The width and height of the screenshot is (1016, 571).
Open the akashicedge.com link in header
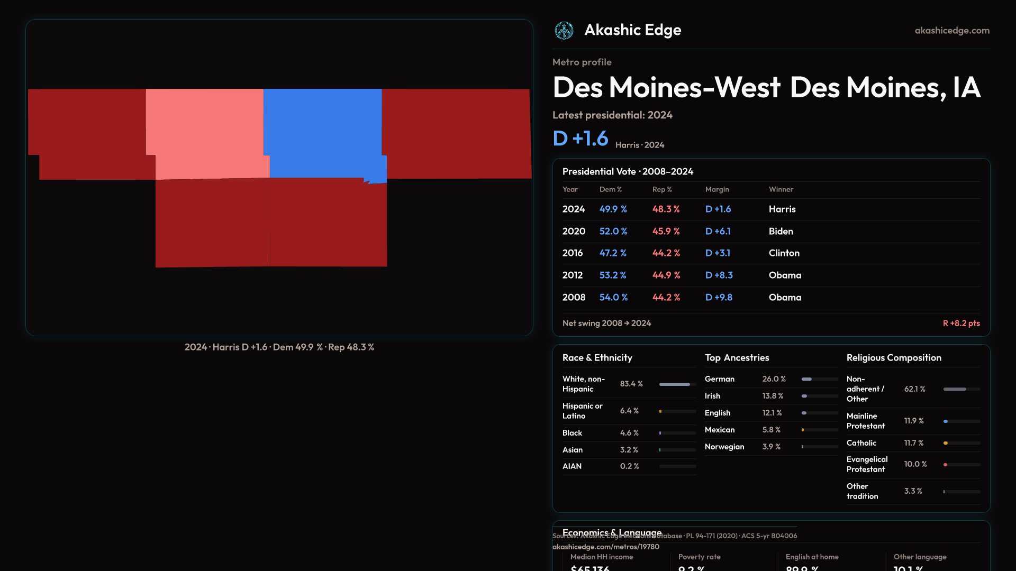click(951, 31)
